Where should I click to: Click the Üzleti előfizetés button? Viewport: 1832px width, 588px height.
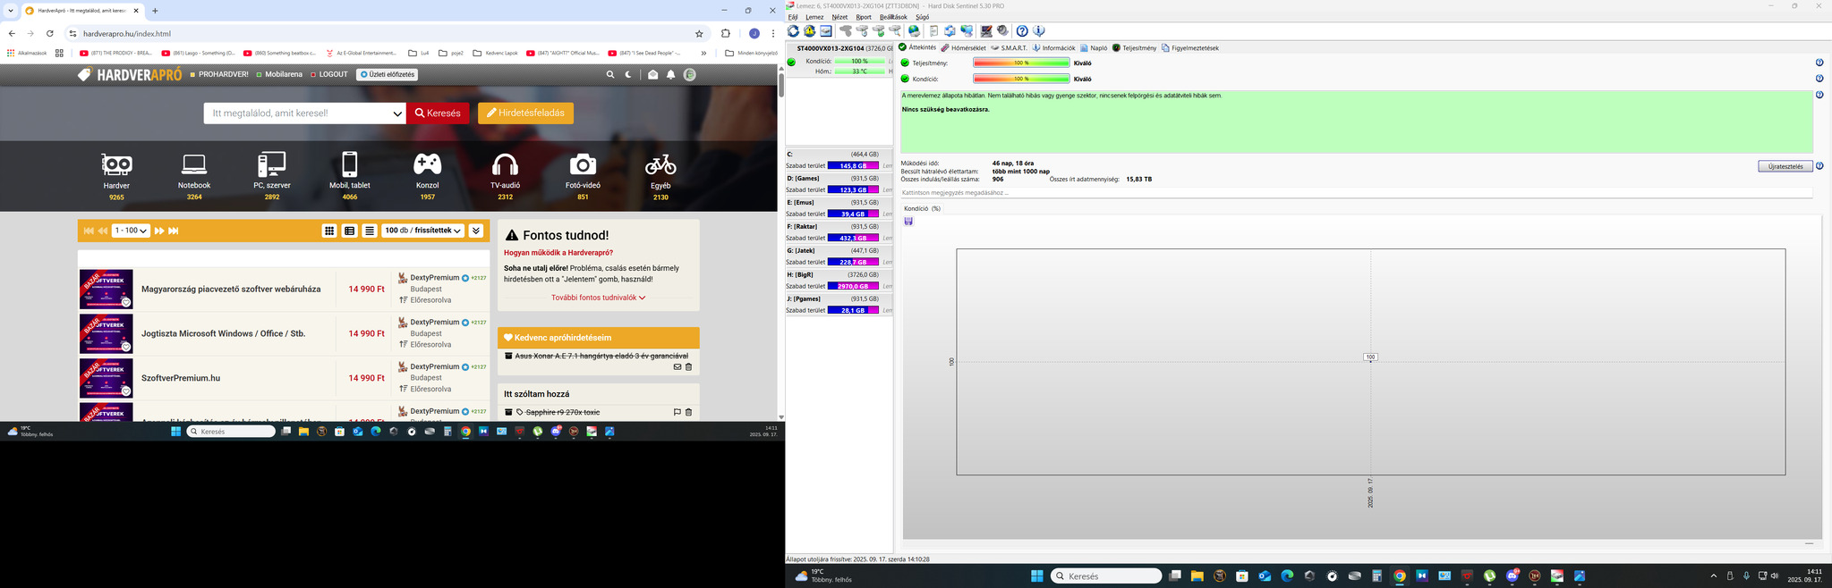387,75
